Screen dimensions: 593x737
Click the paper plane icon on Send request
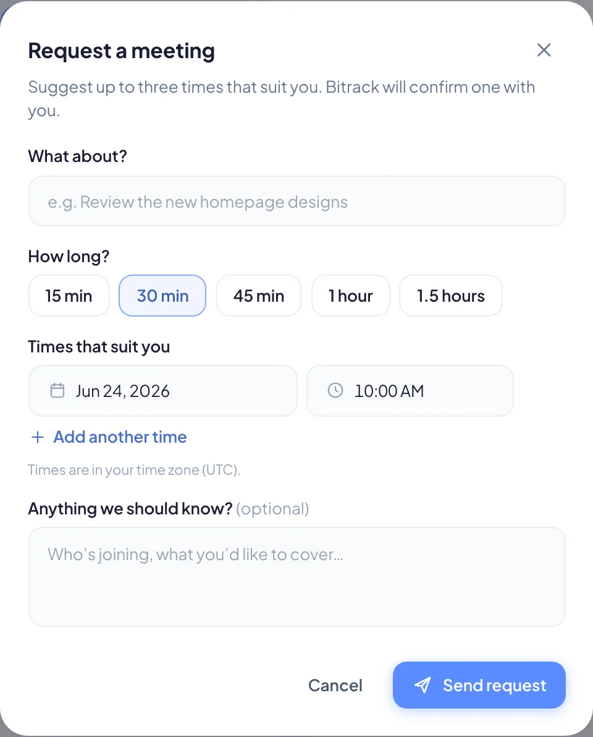[422, 685]
